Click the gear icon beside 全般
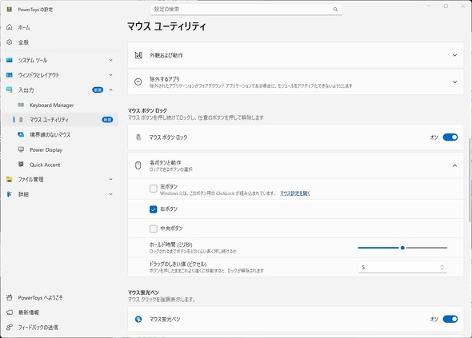 click(10, 42)
